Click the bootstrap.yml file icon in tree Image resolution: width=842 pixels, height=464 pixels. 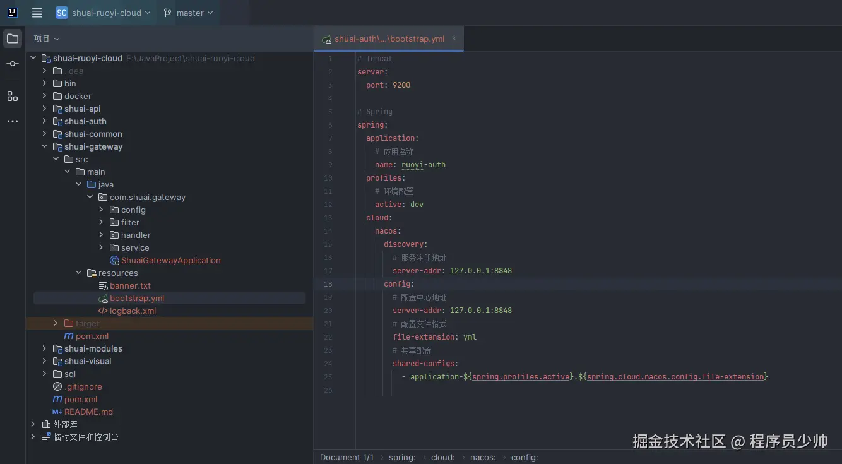coord(104,298)
